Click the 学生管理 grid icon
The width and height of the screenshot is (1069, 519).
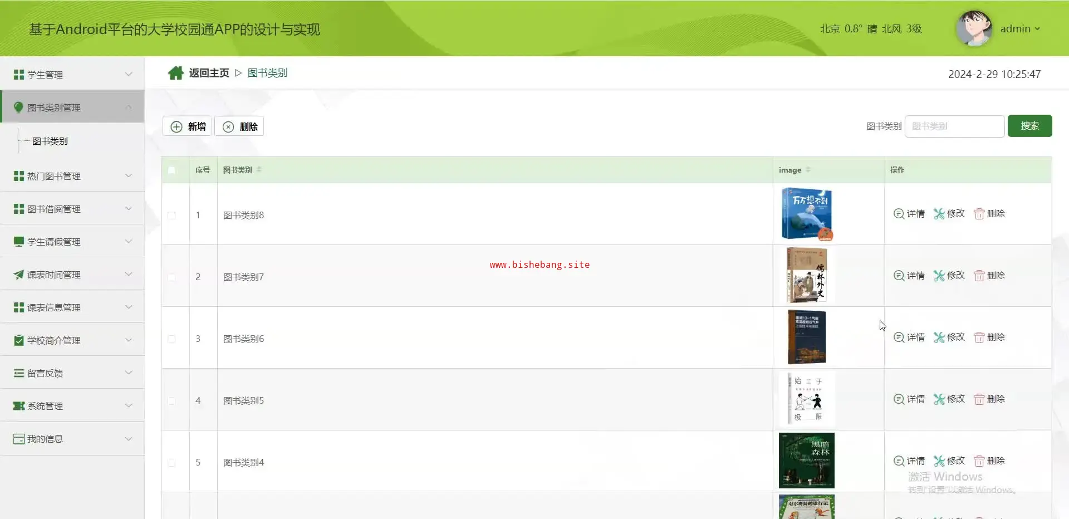tap(19, 75)
